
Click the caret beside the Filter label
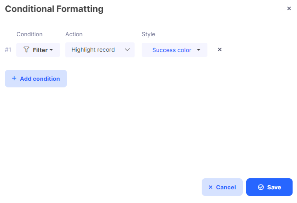click(x=51, y=50)
